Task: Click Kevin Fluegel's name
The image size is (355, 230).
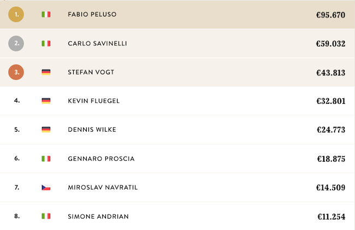Action: click(x=93, y=101)
